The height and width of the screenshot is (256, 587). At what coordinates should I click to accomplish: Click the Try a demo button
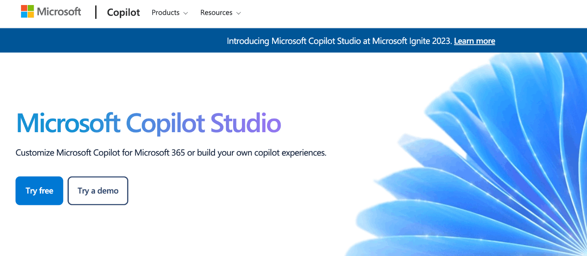(x=98, y=191)
